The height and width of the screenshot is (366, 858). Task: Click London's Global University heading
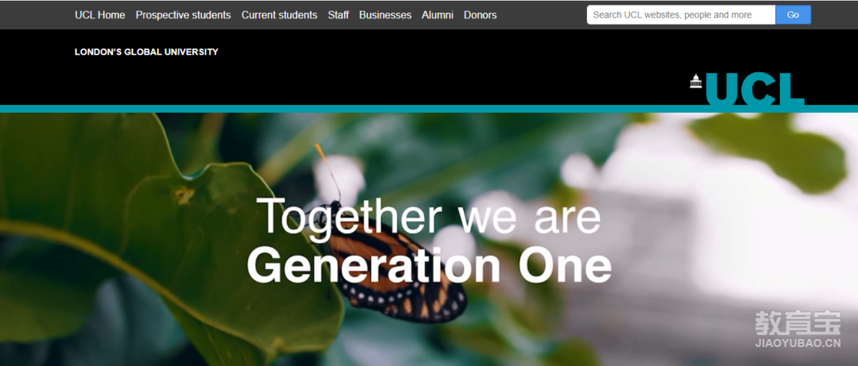pos(146,52)
